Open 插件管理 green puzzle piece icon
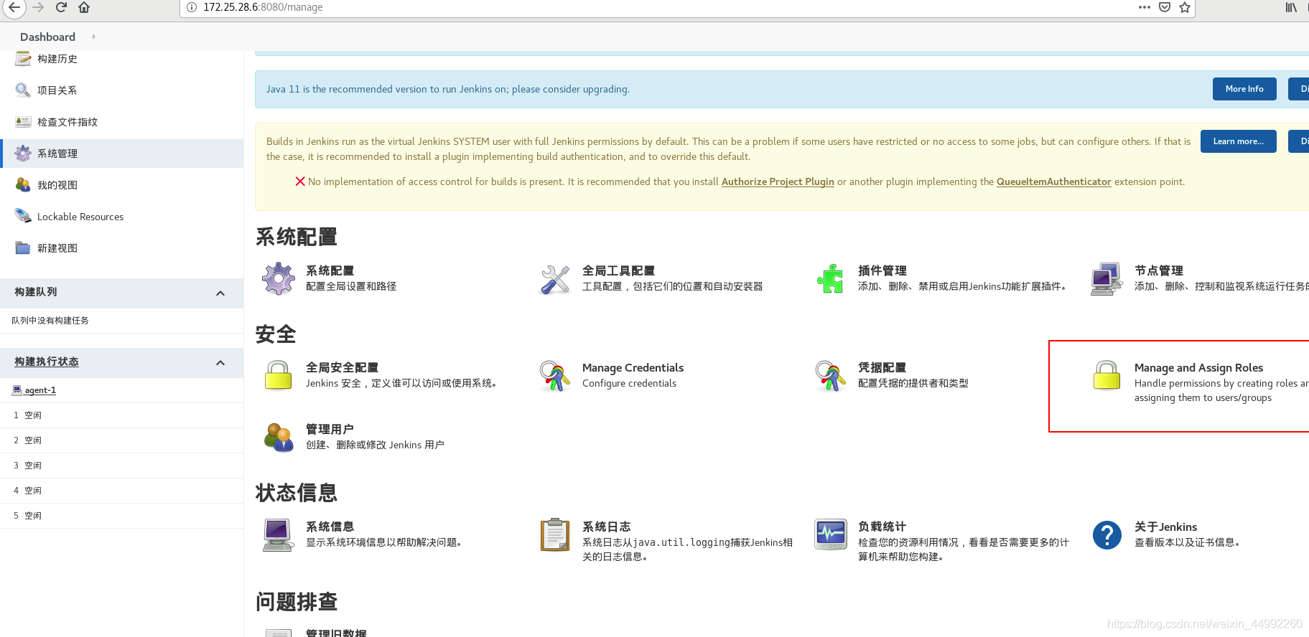 tap(831, 278)
